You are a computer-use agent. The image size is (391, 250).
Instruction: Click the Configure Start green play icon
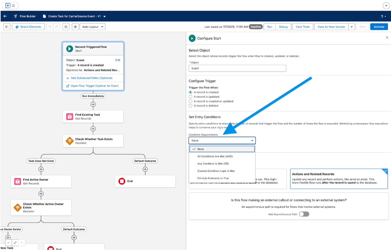tap(192, 38)
